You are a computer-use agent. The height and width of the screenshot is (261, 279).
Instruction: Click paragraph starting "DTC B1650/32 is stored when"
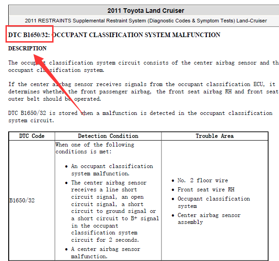[140, 117]
